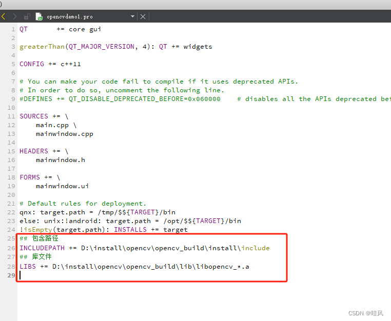Click 'SOURCES' keyword on line 11
The image size is (391, 321).
tap(34, 116)
